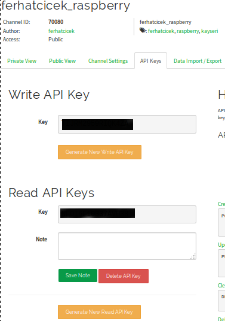Click the channel description ferhatcicek_raspberry text
The height and width of the screenshot is (321, 225).
pyautogui.click(x=165, y=22)
